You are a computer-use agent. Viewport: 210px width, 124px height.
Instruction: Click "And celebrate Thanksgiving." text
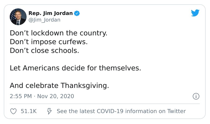coord(59,85)
